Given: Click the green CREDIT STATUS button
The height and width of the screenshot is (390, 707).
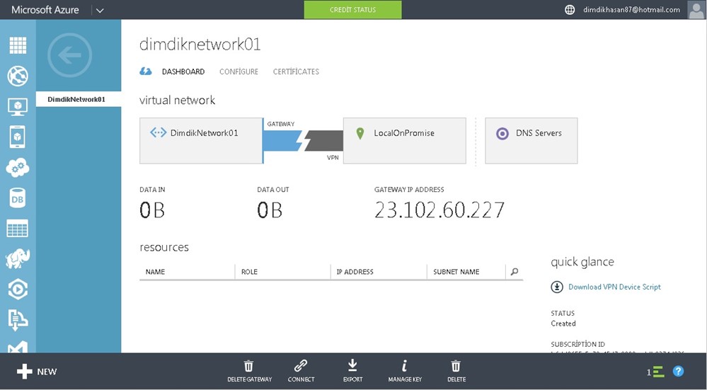Looking at the screenshot, I should tap(352, 9).
